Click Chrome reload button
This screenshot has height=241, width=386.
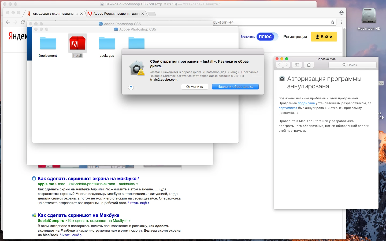click(x=23, y=22)
